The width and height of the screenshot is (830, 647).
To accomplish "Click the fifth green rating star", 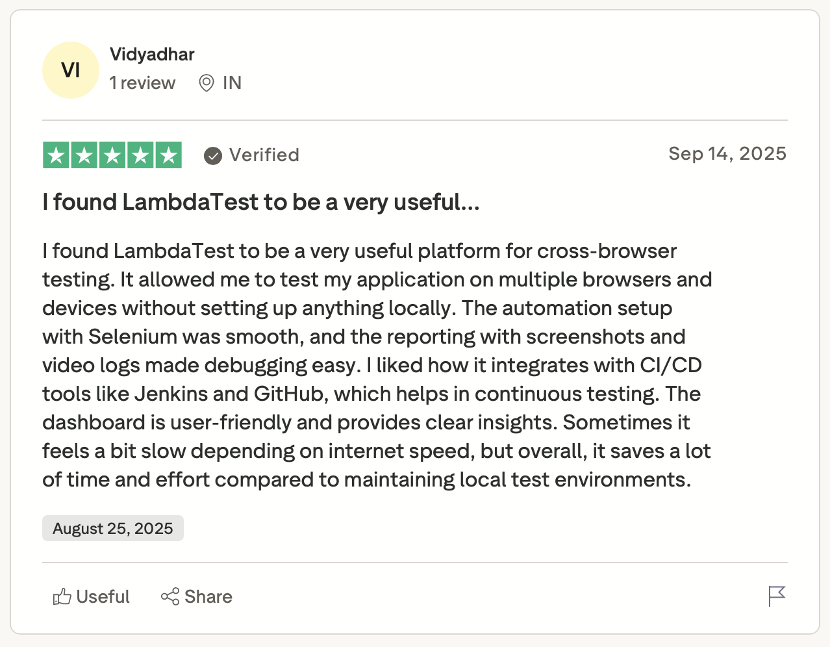I will (168, 155).
